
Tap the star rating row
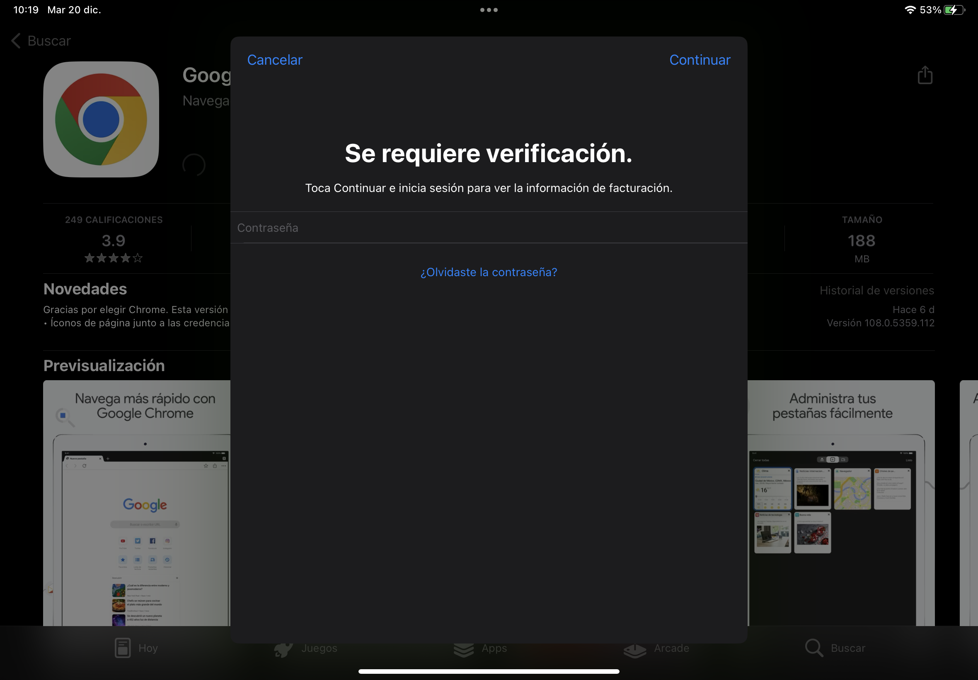pyautogui.click(x=113, y=258)
